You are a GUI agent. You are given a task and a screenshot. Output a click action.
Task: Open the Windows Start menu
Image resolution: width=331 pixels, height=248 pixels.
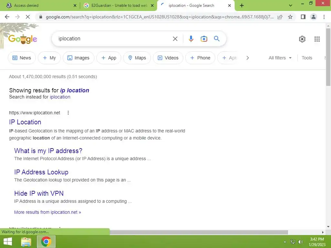[x=8, y=242]
